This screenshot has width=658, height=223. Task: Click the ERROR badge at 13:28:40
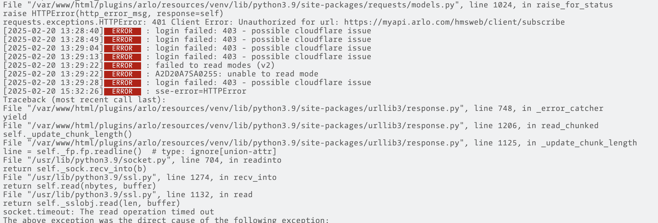122,31
